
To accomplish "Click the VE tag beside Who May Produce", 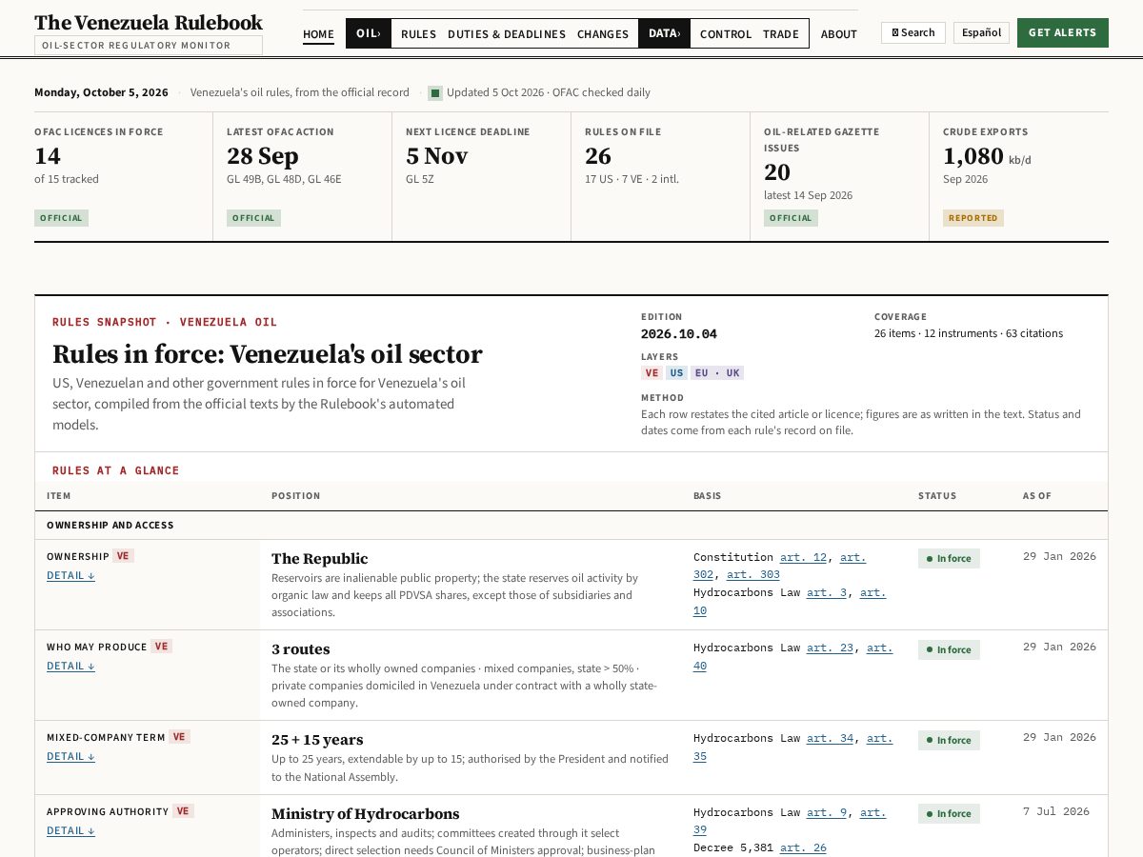I will (162, 647).
